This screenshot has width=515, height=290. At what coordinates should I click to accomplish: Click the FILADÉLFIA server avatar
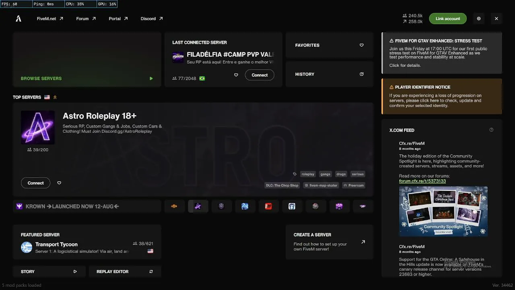pyautogui.click(x=178, y=58)
